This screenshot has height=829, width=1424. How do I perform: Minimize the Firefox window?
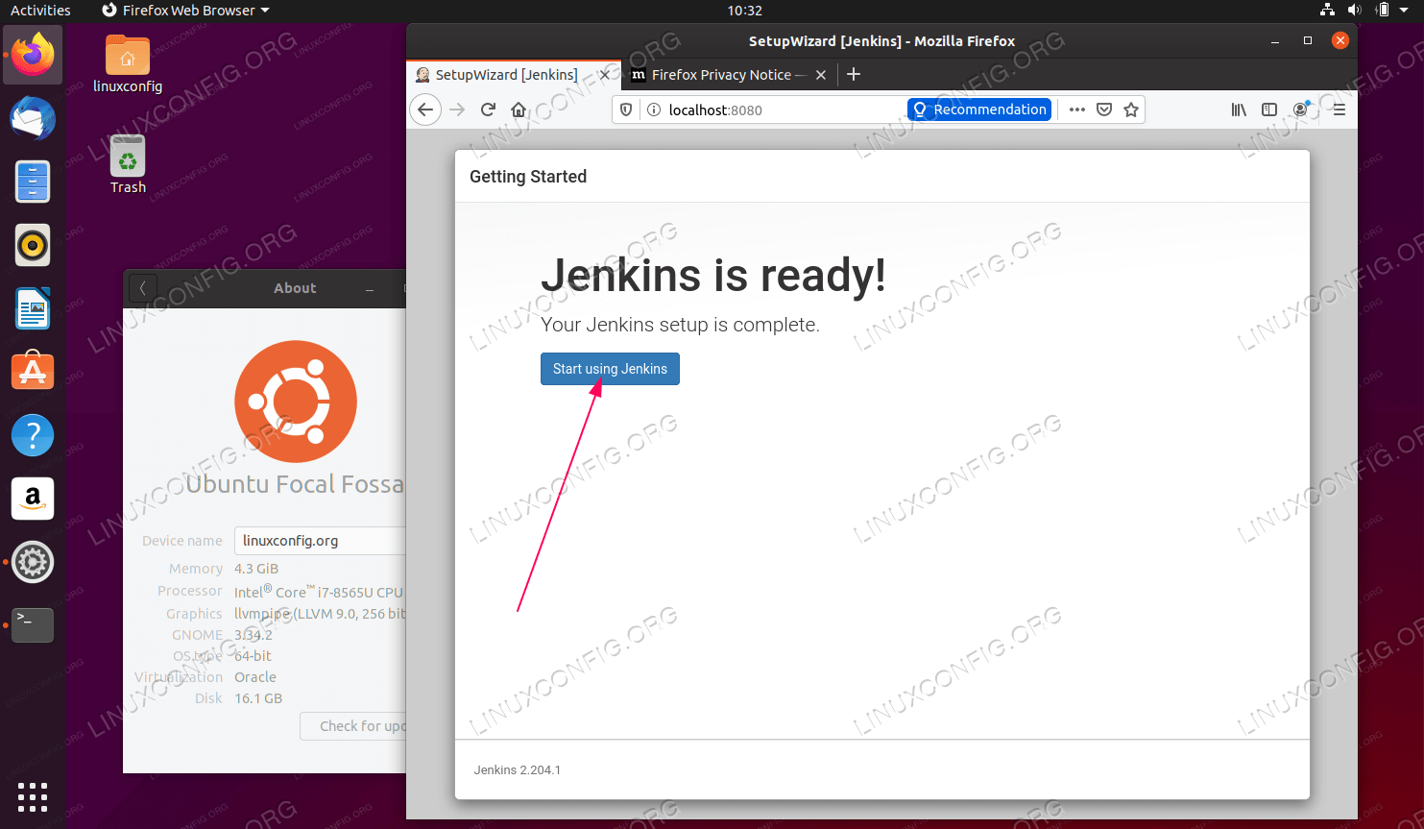coord(1275,41)
